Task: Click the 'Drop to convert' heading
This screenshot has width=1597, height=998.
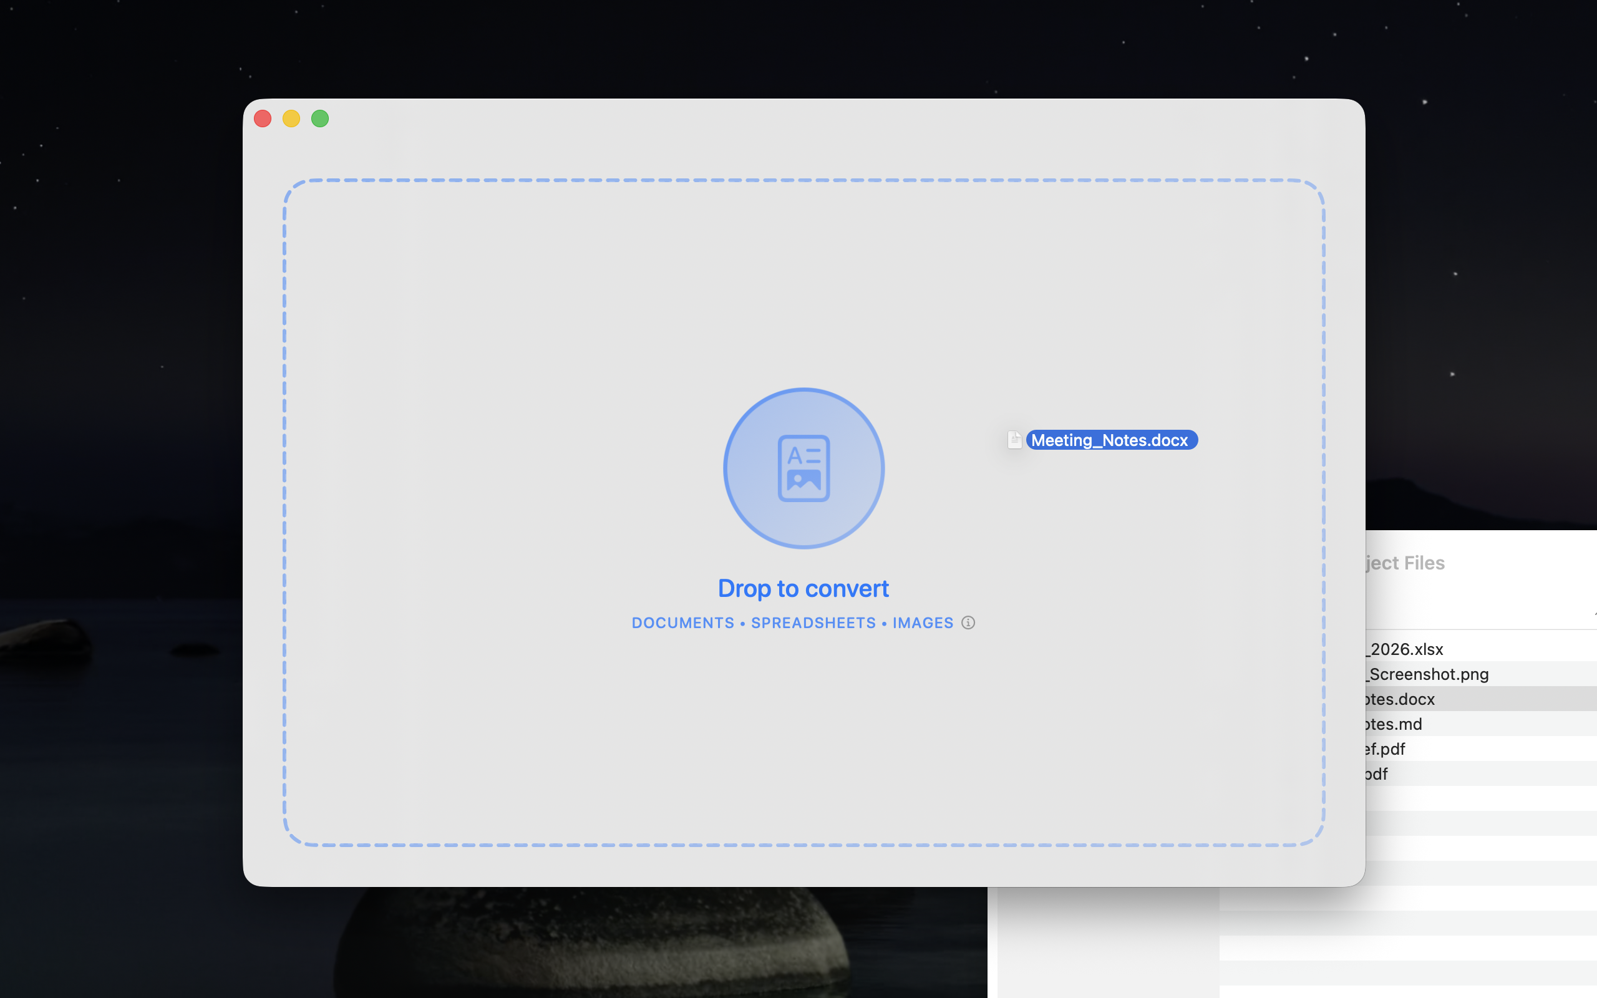Action: 803,588
